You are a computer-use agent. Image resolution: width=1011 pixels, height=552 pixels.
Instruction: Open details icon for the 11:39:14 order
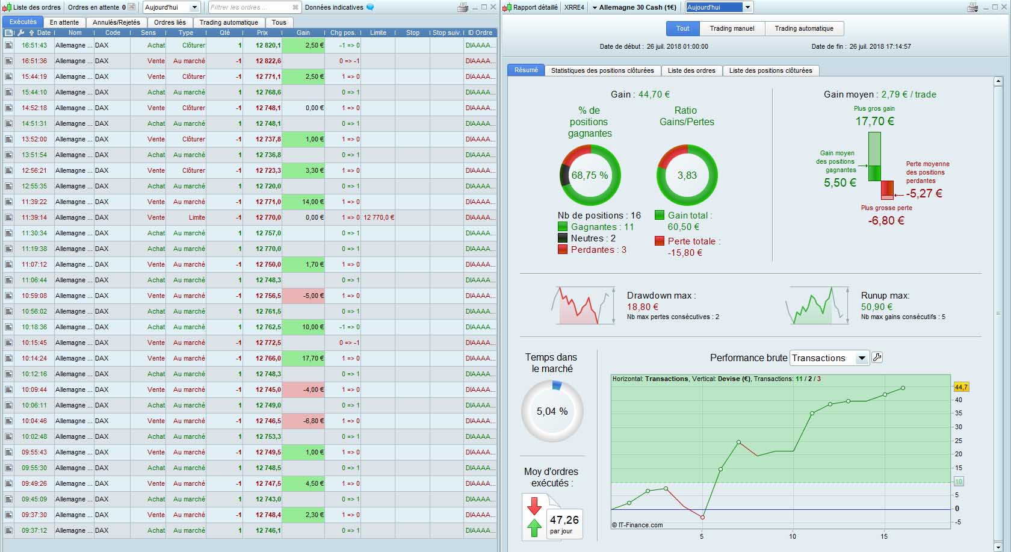pyautogui.click(x=9, y=217)
